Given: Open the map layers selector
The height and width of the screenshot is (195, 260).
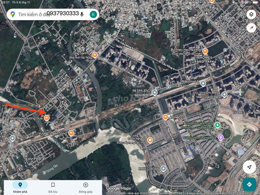Looking at the screenshot, I should click(251, 14).
